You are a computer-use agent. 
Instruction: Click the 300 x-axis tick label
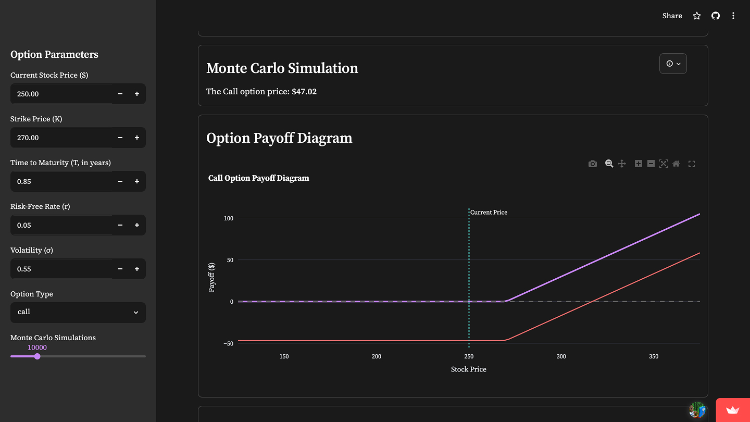pos(561,357)
